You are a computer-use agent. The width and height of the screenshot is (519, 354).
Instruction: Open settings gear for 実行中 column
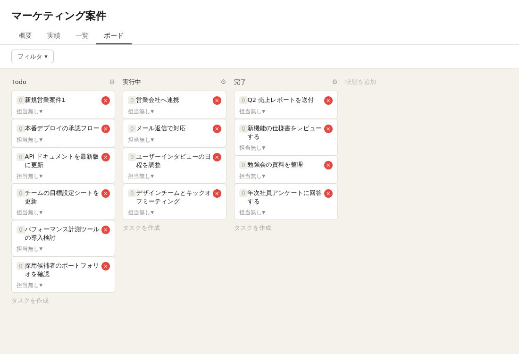tap(224, 82)
